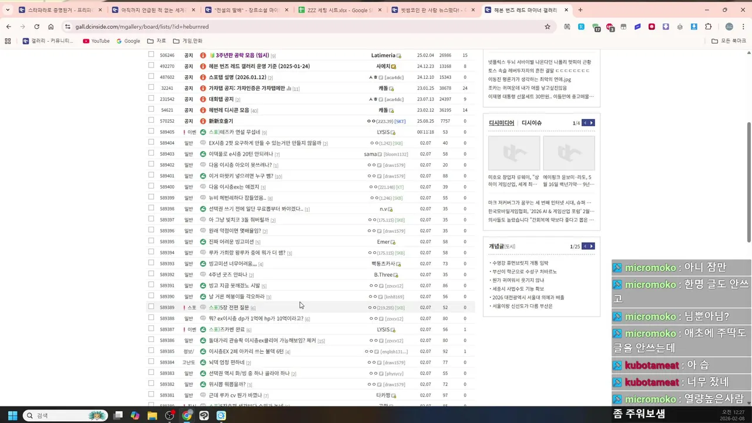This screenshot has height=423, width=752.
Task: Check the box next to post 589383
Action: point(151,372)
